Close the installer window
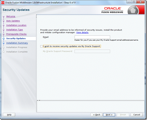This screenshot has width=147, height=120. pos(140,2)
